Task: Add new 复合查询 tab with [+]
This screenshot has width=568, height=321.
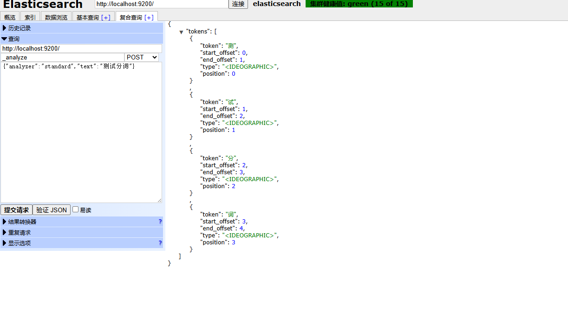Action: [149, 17]
